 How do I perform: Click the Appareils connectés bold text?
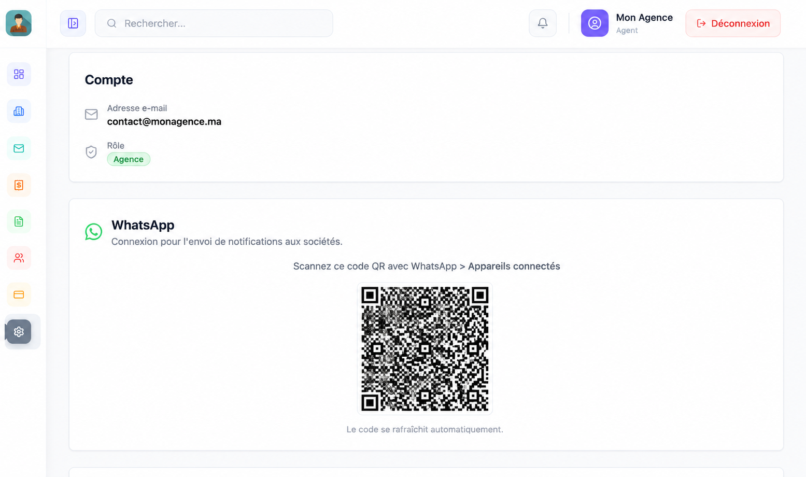[514, 266]
